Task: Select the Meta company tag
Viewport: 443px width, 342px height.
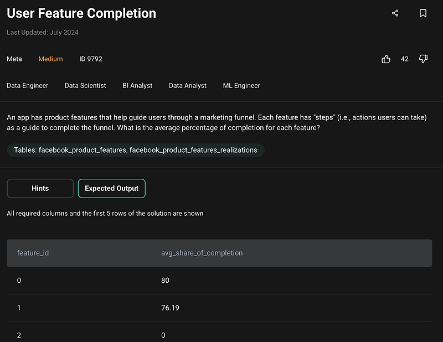Action: (14, 59)
